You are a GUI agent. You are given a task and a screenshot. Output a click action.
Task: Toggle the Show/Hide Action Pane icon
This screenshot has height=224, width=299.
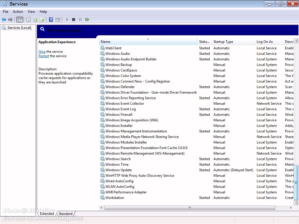tap(58, 20)
